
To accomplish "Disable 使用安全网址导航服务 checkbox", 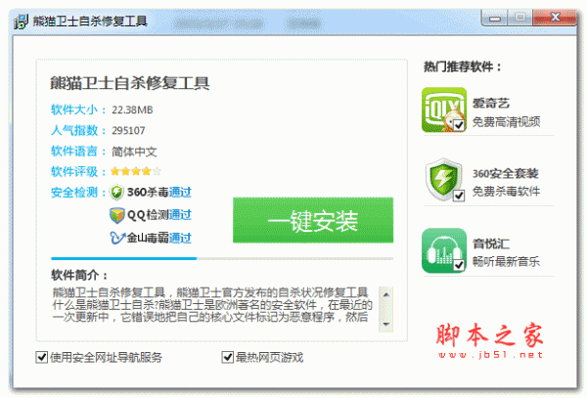I will click(41, 357).
